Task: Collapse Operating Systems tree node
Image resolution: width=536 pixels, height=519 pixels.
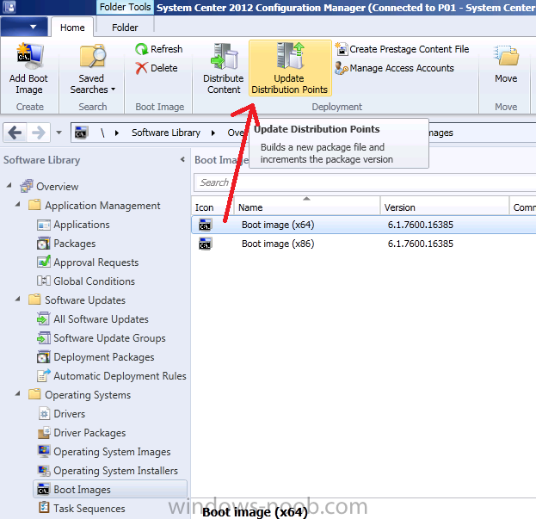Action: point(18,394)
